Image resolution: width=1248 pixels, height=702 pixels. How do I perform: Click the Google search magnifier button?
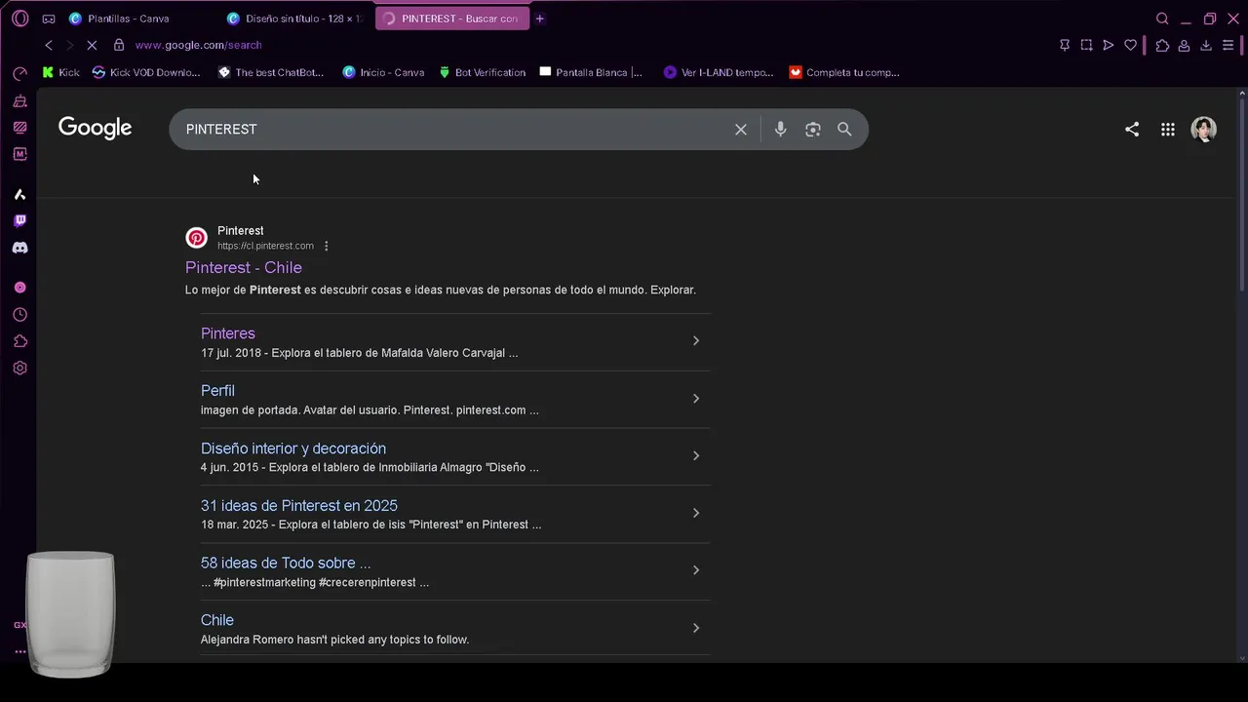(844, 129)
